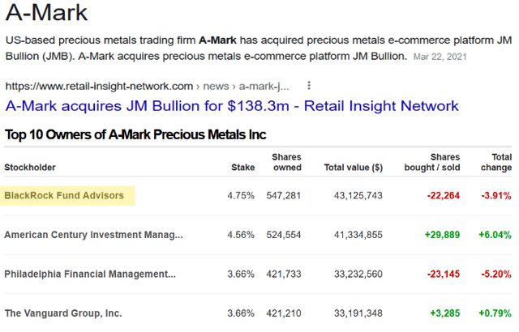Click the +29,889 shares bought value
The width and height of the screenshot is (519, 332).
pos(443,235)
